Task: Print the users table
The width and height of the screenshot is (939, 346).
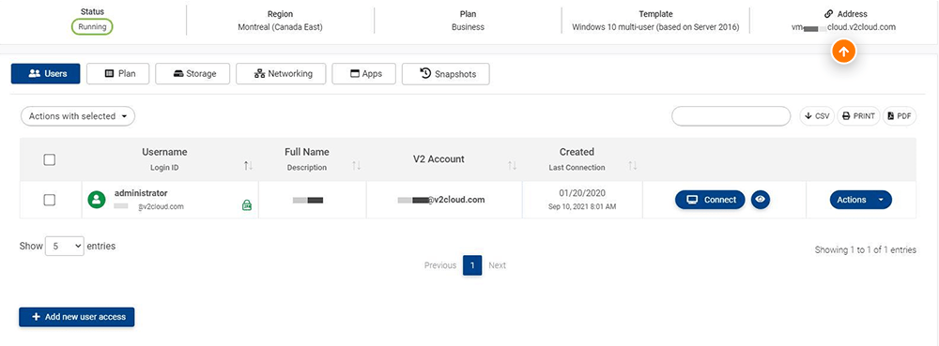Action: click(x=858, y=116)
